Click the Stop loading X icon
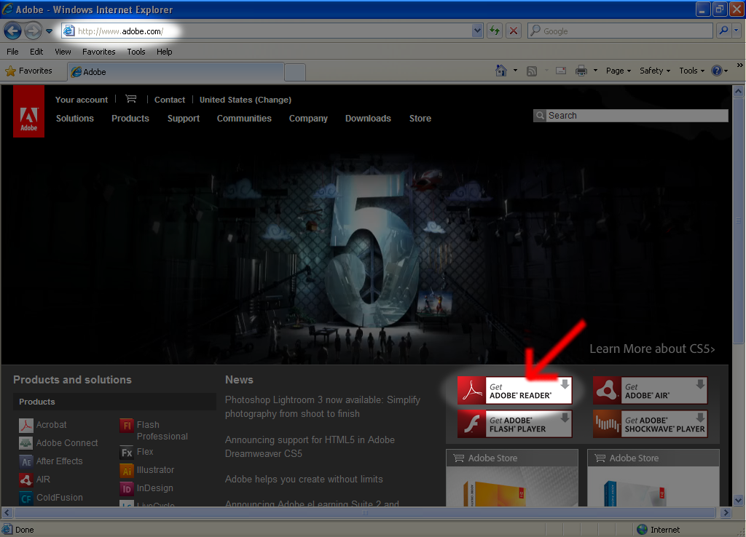 (514, 31)
